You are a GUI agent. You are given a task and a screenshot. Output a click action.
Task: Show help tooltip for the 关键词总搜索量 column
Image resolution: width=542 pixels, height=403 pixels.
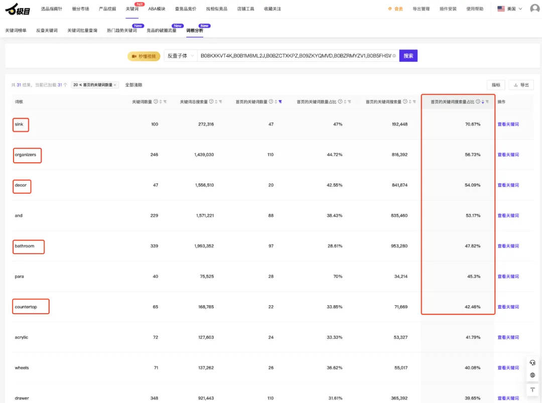[x=211, y=102]
